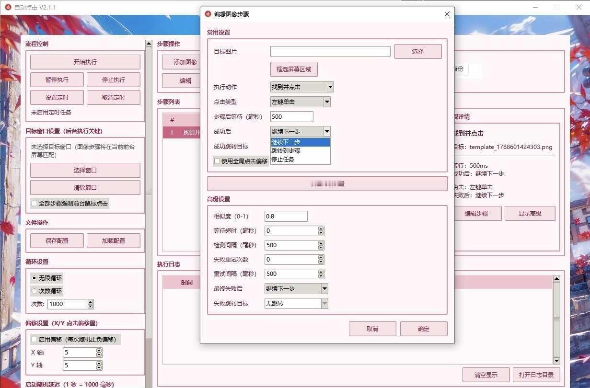Close the 编辑图像步骤 dialog
This screenshot has width=590, height=388.
[447, 14]
